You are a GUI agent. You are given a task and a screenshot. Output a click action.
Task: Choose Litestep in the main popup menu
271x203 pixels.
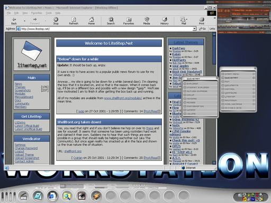pos(238,97)
